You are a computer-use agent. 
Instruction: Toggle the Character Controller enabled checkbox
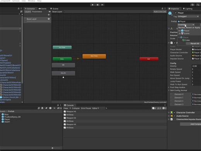point(174,113)
